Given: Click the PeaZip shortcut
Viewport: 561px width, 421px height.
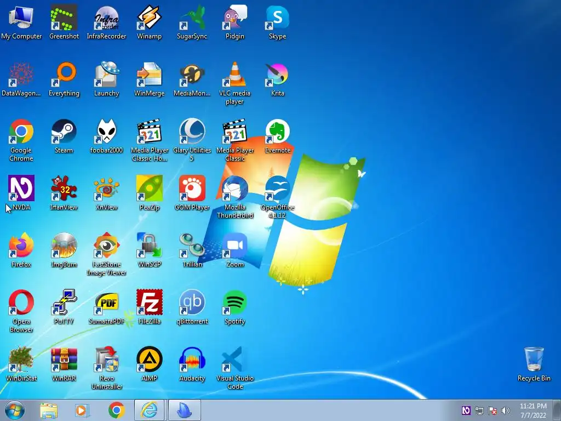Looking at the screenshot, I should point(149,189).
